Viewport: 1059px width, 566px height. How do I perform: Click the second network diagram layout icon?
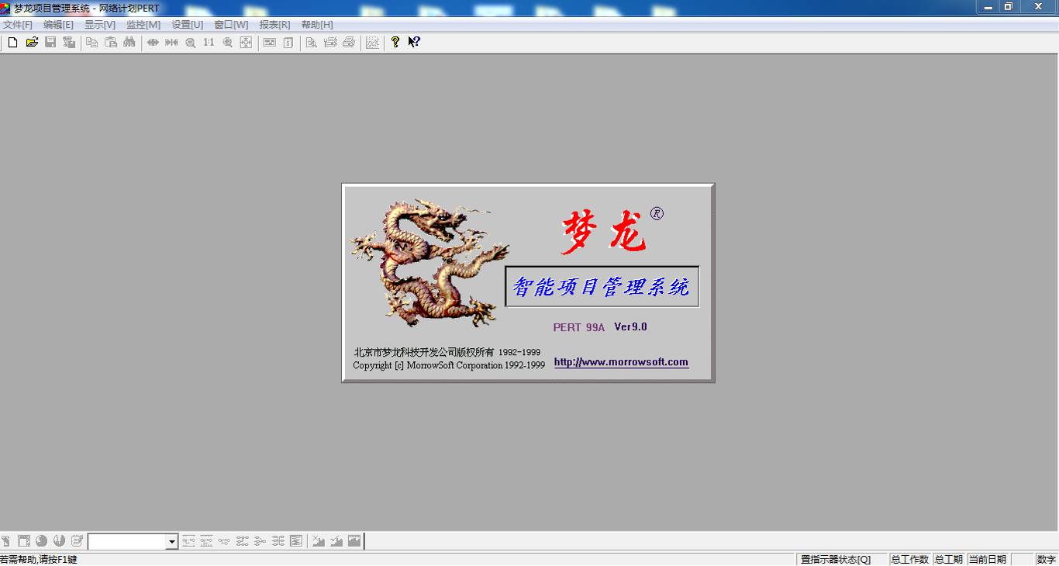[206, 541]
